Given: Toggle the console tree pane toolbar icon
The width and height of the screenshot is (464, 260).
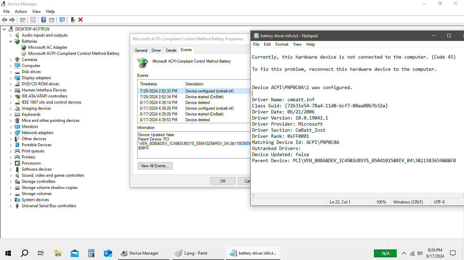Looking at the screenshot, I should click(x=23, y=20).
